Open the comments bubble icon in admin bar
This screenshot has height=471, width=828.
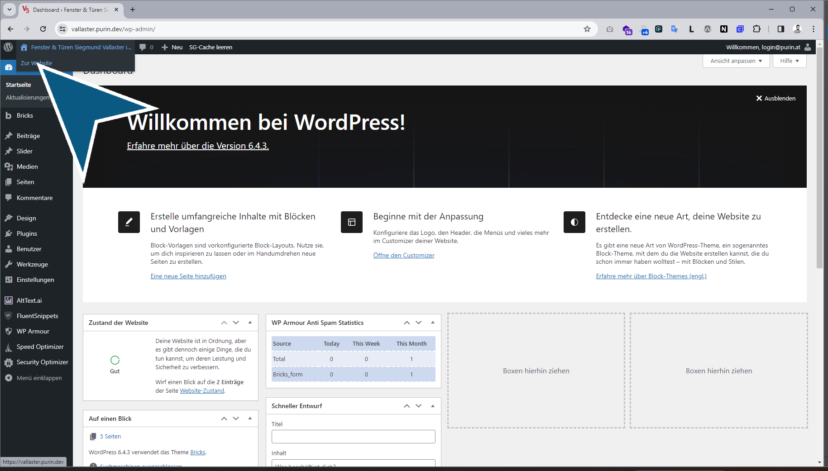pyautogui.click(x=143, y=47)
